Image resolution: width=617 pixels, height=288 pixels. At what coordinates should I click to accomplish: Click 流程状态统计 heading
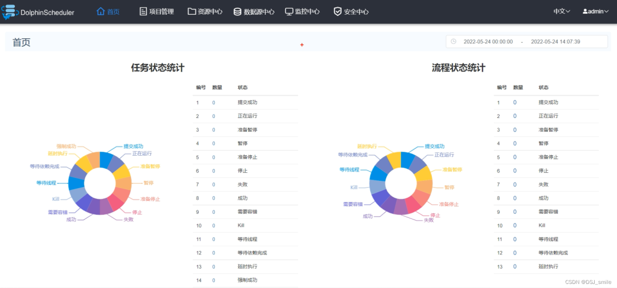459,68
